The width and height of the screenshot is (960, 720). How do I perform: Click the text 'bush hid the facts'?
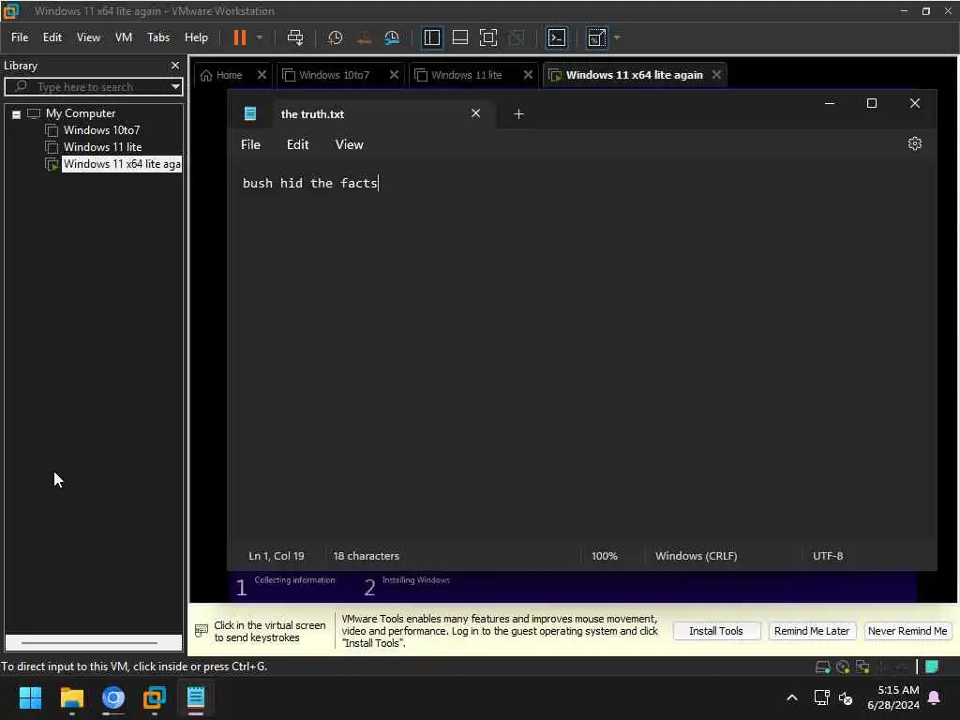coord(309,183)
